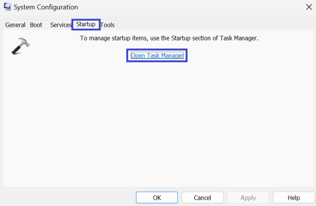This screenshot has height=206, width=316.
Task: Cancel the System Configuration dialog
Action: click(202, 198)
